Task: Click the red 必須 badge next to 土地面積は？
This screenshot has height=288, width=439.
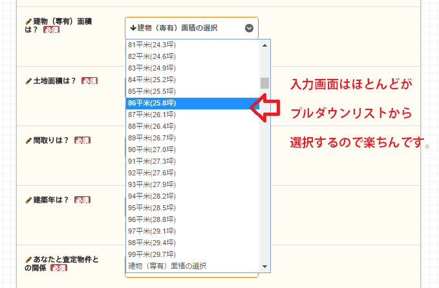Action: pos(89,81)
